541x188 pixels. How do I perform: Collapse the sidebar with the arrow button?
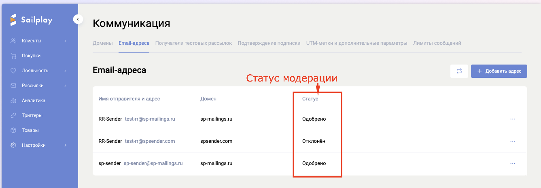(x=78, y=19)
